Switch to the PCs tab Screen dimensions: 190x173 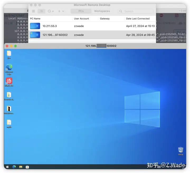coord(81,11)
